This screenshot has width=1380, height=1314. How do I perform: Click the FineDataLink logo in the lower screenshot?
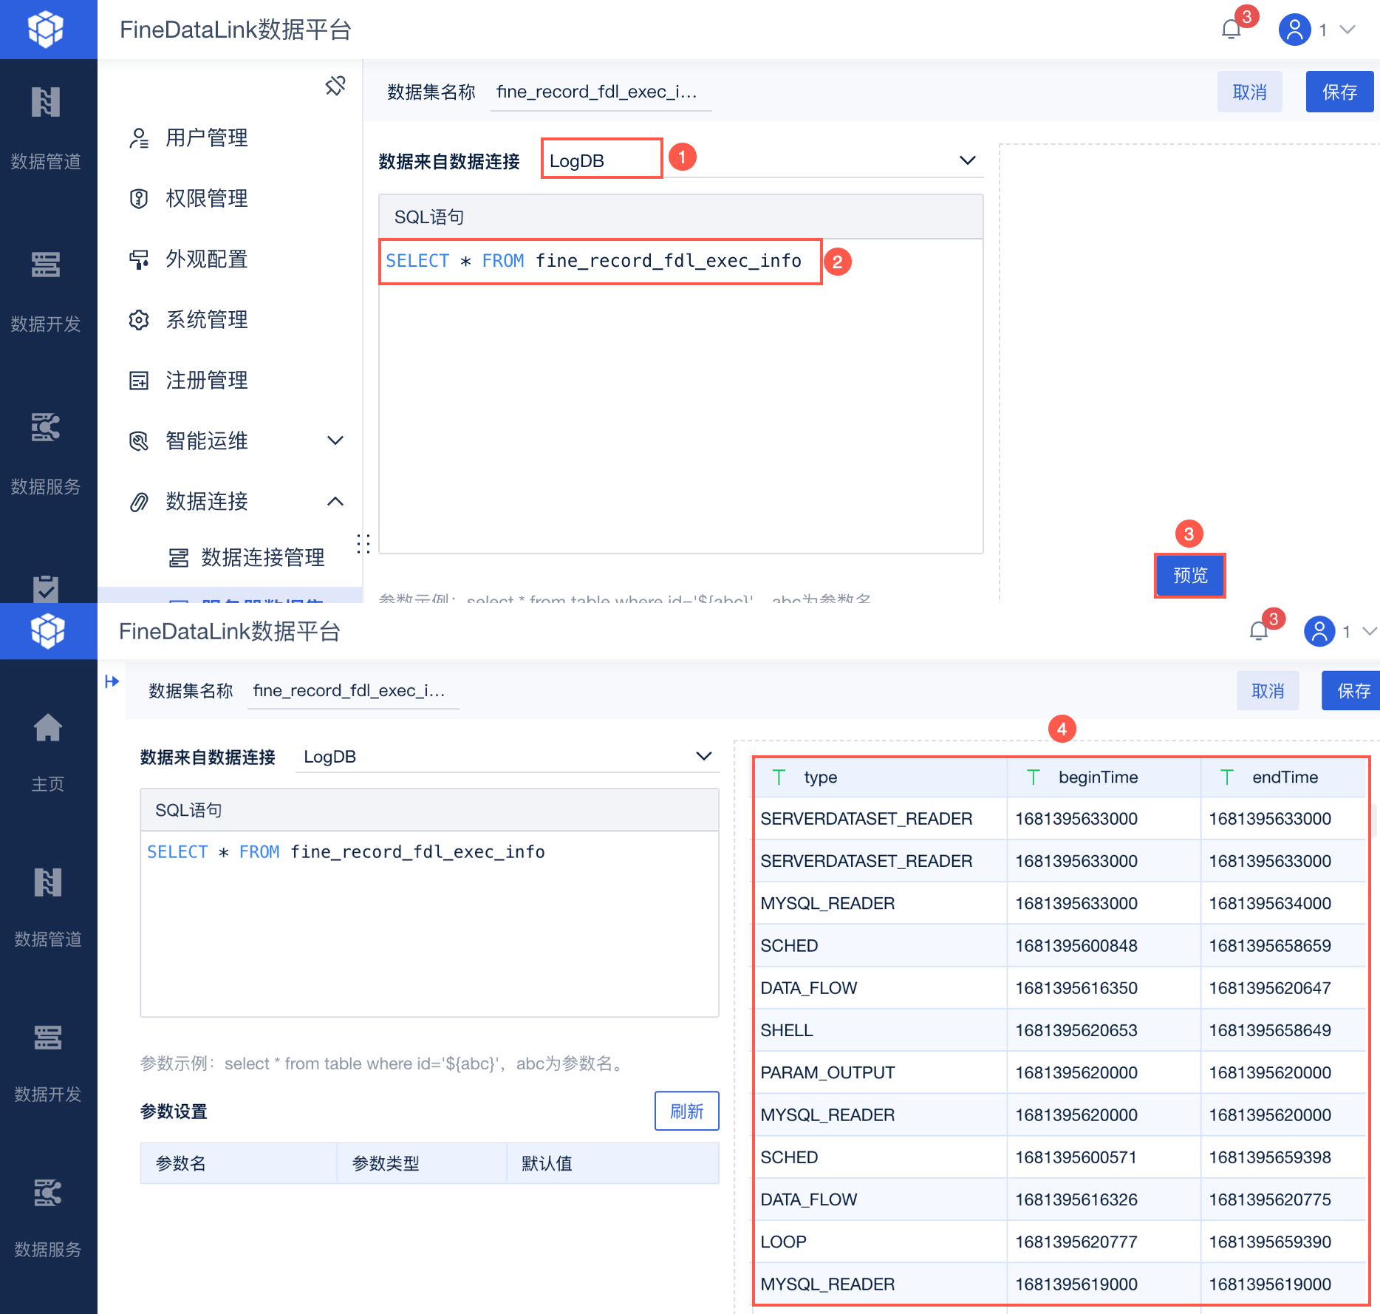[48, 631]
